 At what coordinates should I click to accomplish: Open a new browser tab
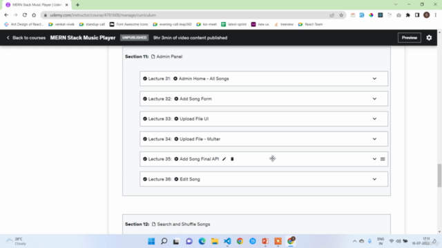coord(77,5)
